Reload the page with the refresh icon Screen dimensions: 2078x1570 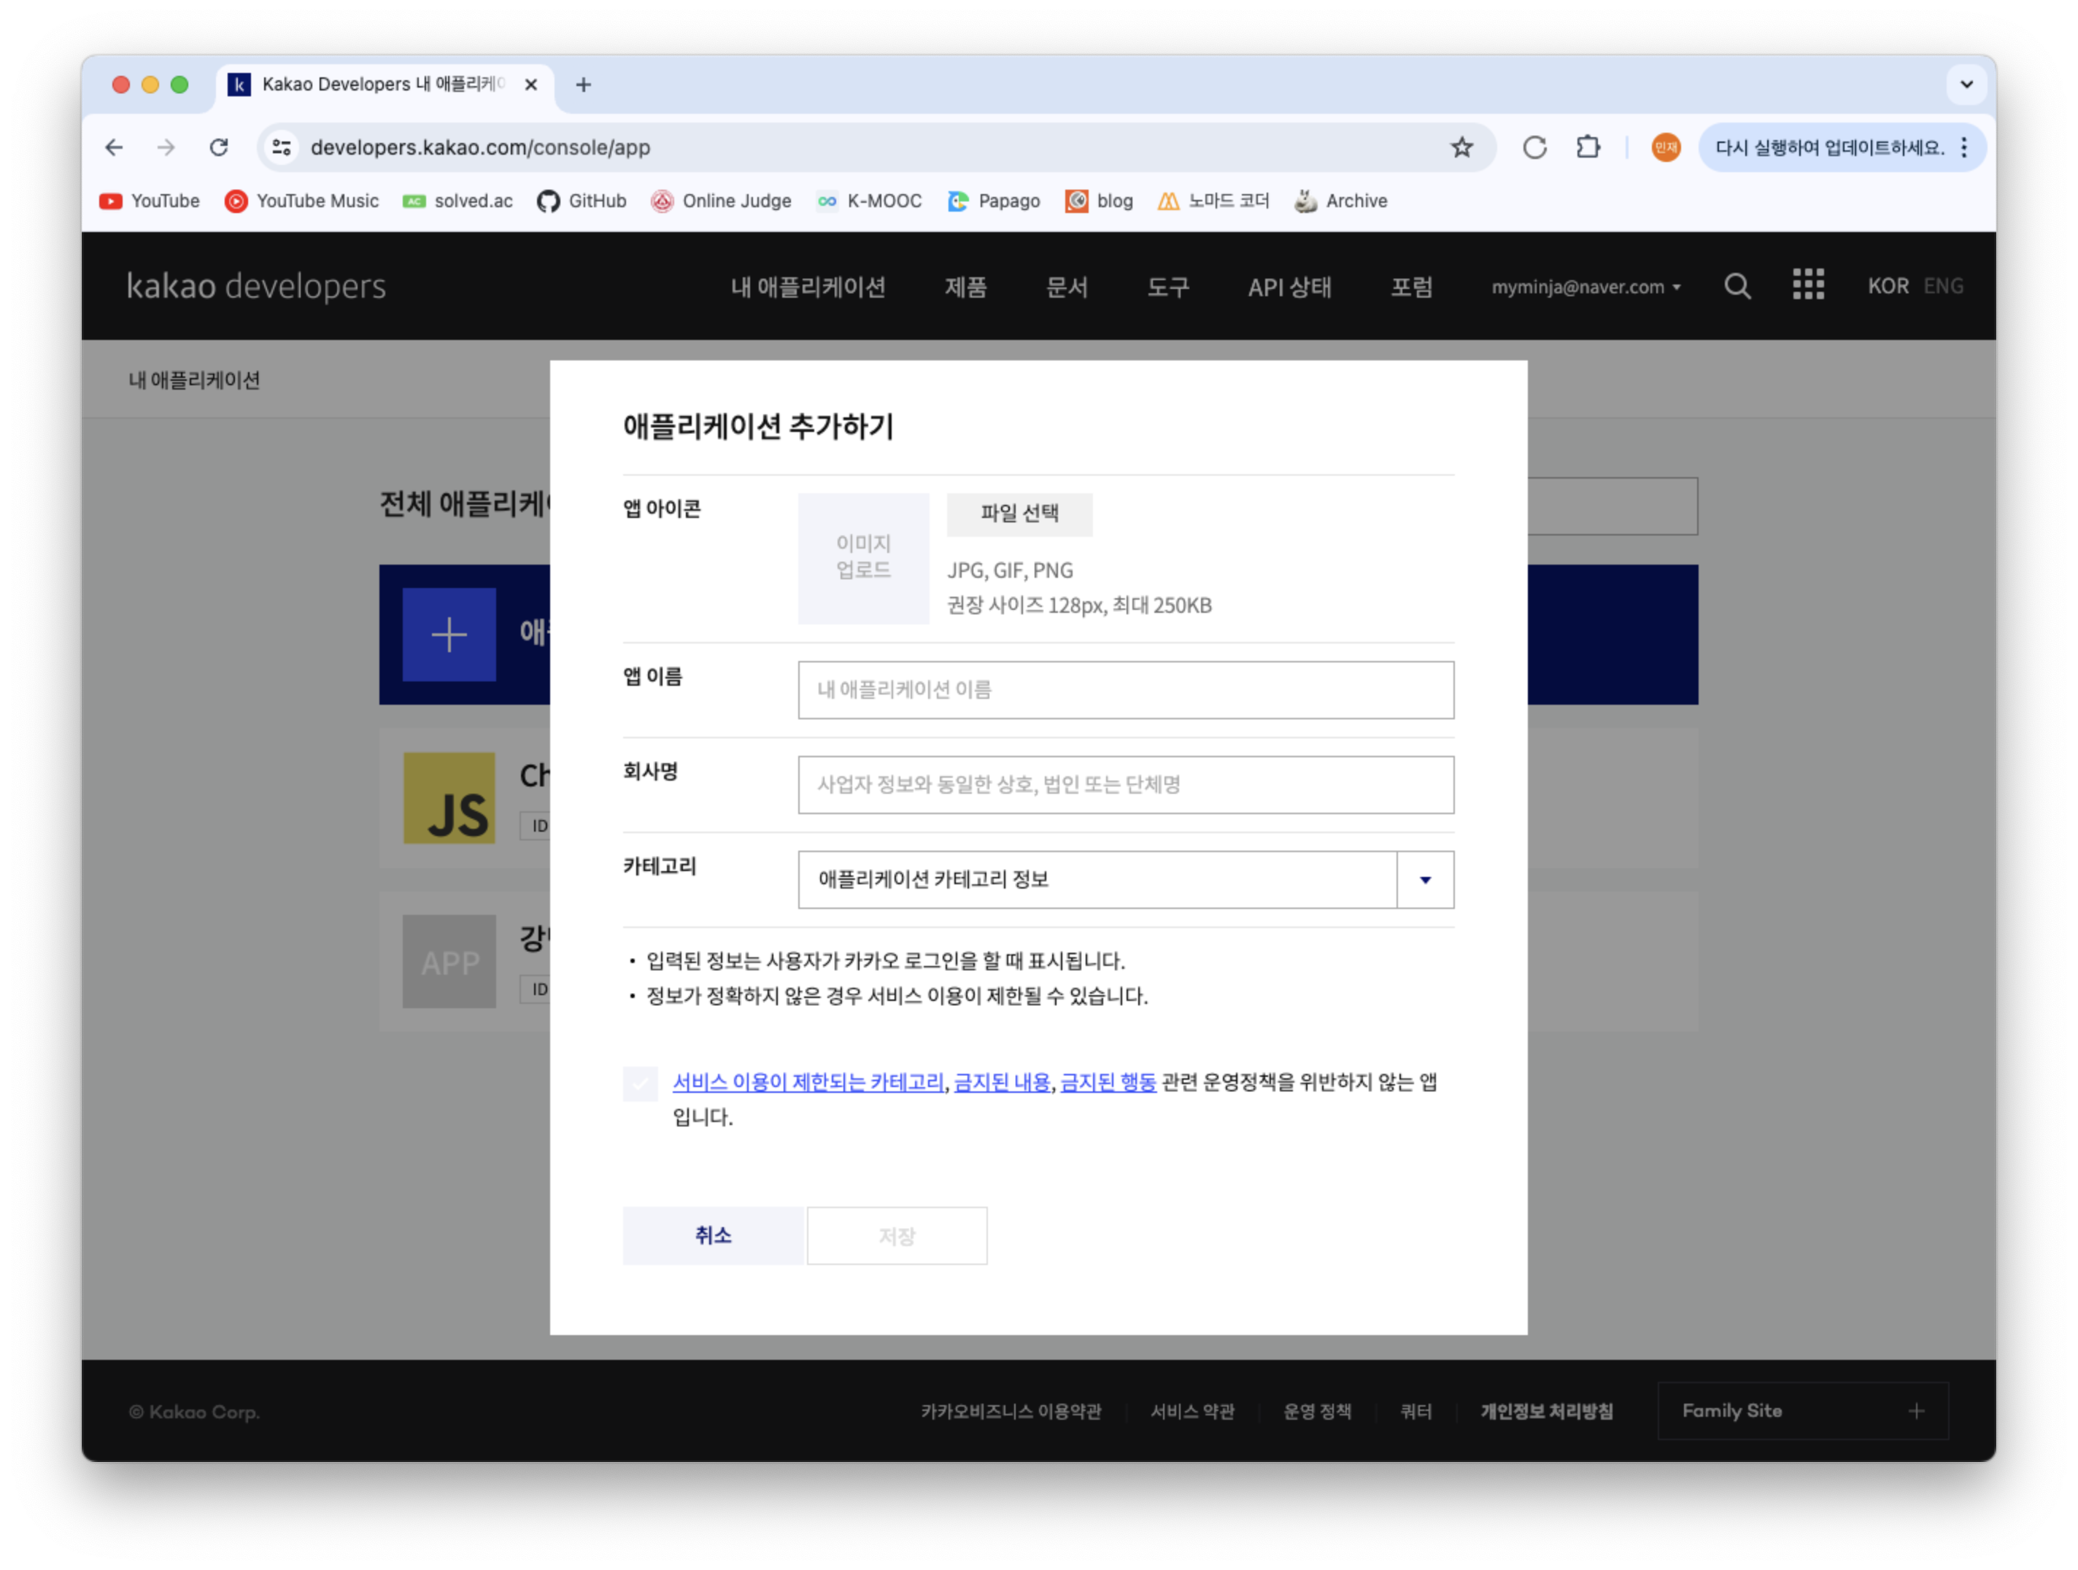[x=219, y=147]
